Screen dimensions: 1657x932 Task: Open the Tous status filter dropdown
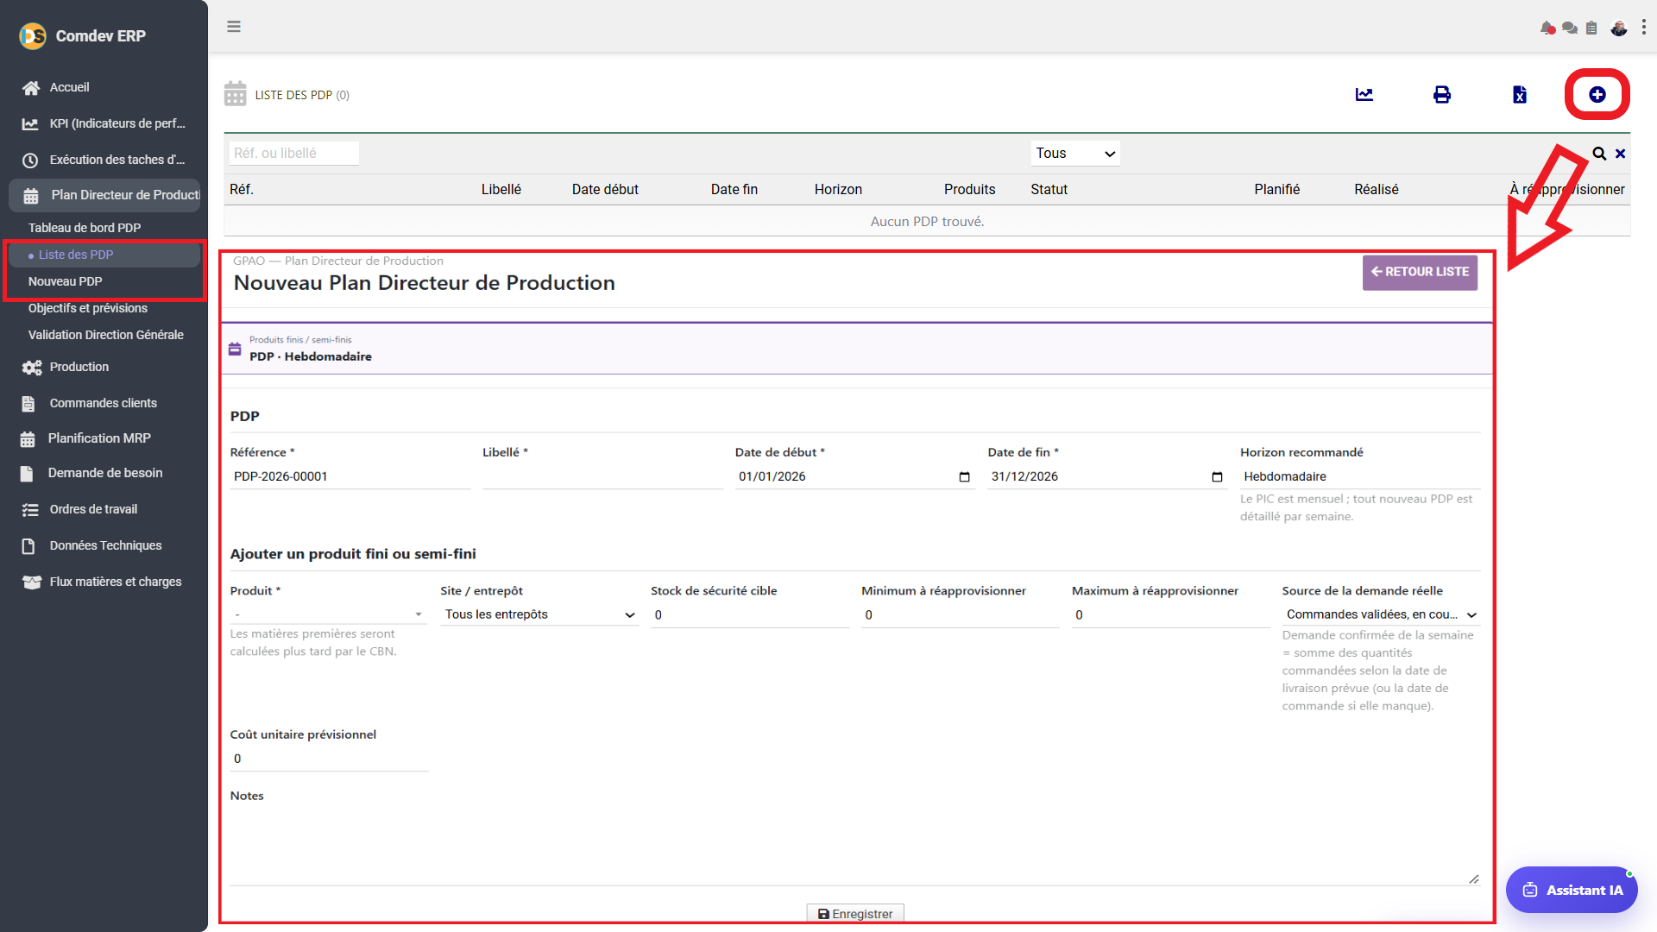coord(1075,153)
